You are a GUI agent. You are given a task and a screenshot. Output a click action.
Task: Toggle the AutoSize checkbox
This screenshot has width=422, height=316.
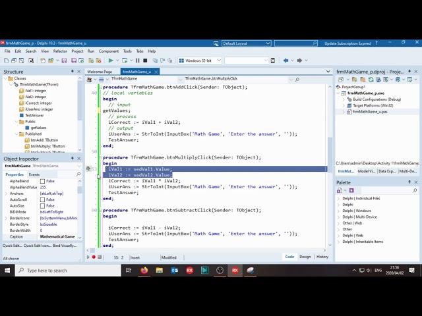(x=42, y=206)
